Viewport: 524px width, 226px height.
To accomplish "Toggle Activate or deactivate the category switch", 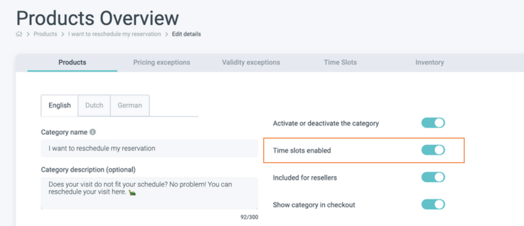I will click(x=433, y=123).
